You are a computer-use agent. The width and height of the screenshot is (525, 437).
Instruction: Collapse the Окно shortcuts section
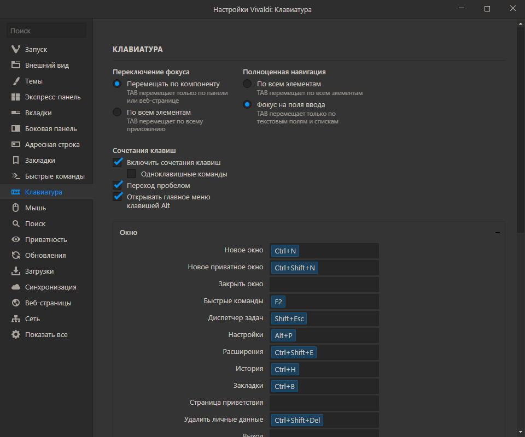[498, 233]
